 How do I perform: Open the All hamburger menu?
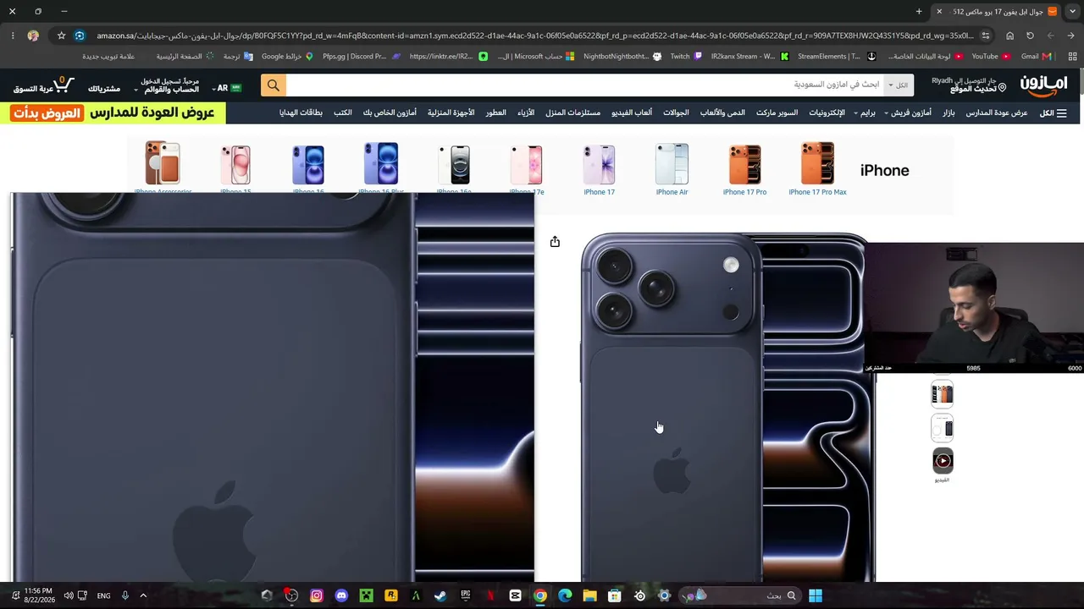tap(1053, 112)
